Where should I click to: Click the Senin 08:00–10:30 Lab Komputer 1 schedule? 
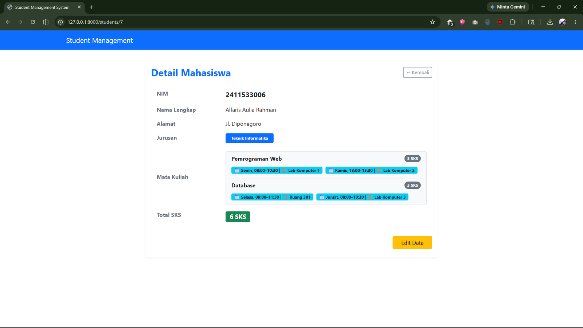(x=277, y=171)
